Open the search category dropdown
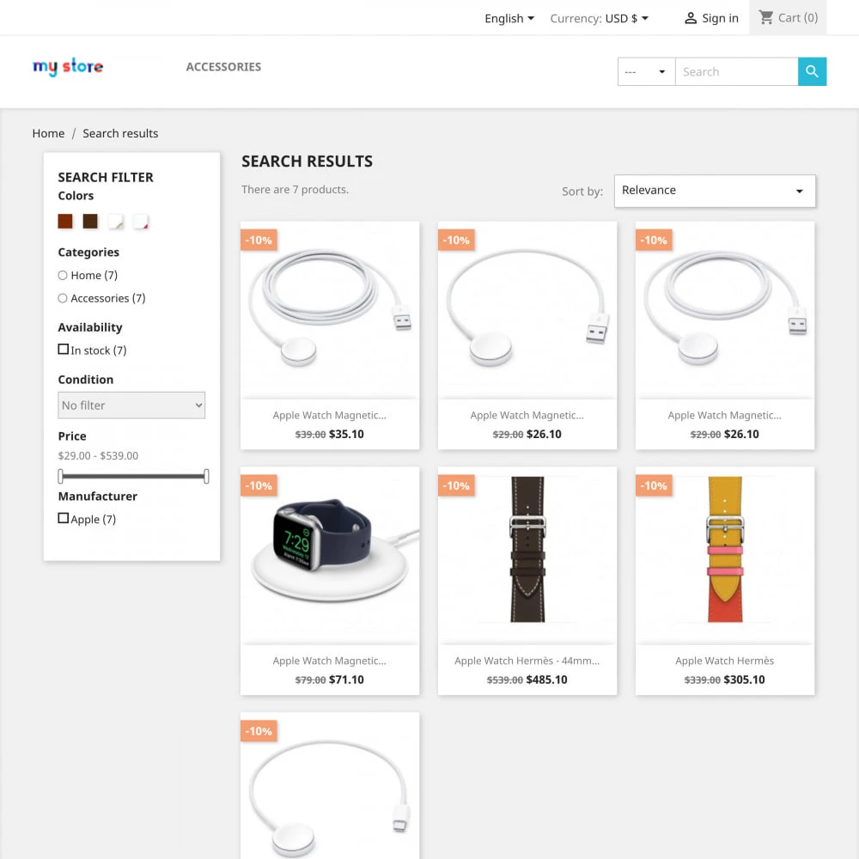Screen dimensions: 859x859 pyautogui.click(x=646, y=71)
